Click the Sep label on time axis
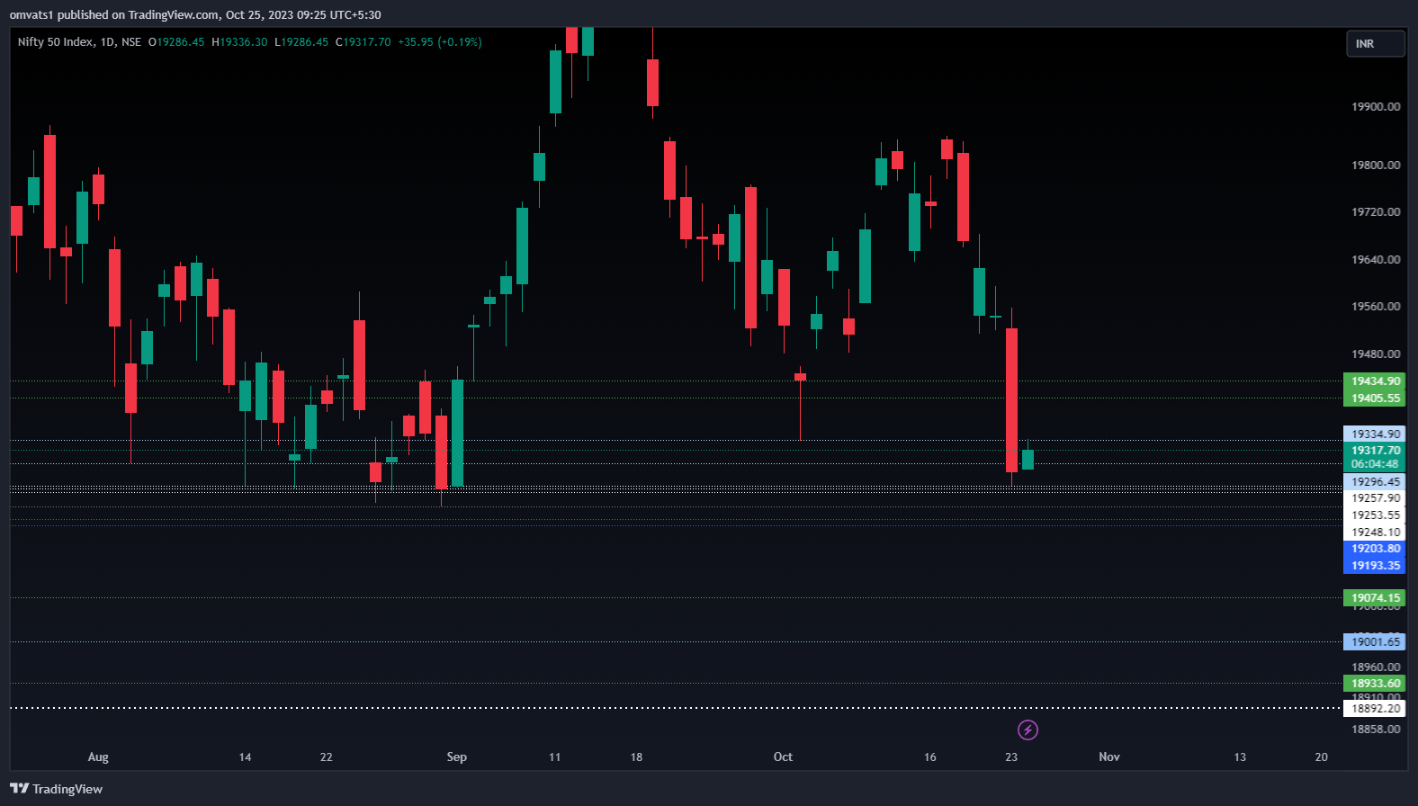Viewport: 1418px width, 806px height. 456,757
